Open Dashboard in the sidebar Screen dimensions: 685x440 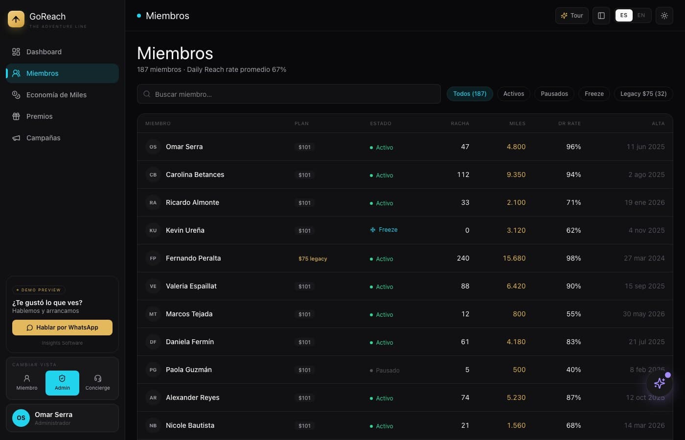pos(62,52)
